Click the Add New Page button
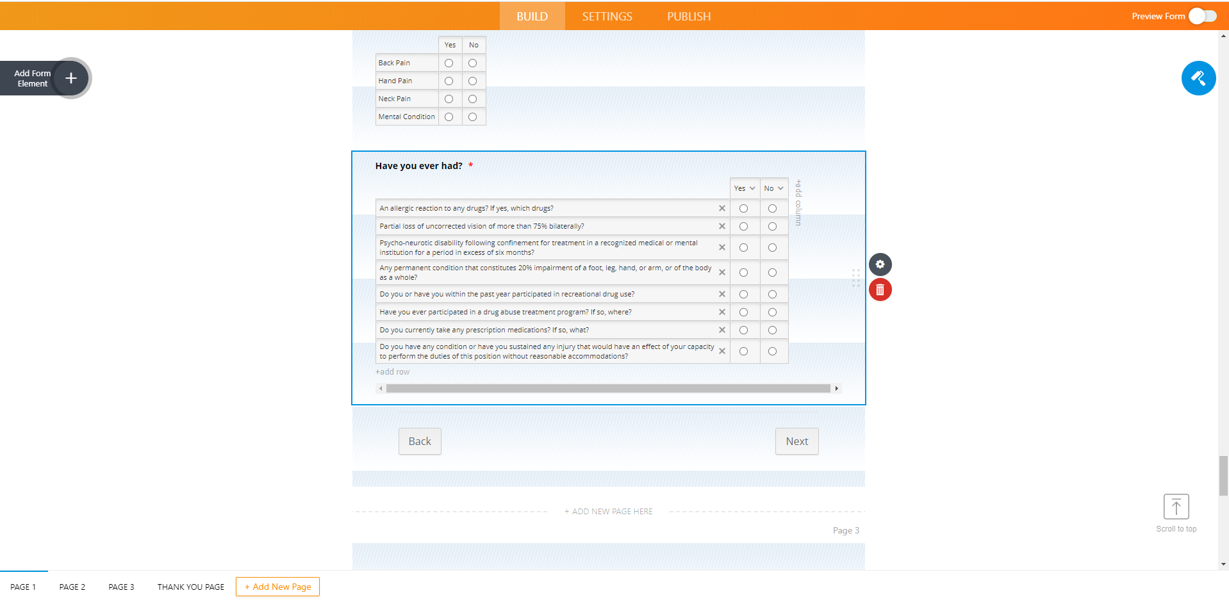 [x=277, y=587]
